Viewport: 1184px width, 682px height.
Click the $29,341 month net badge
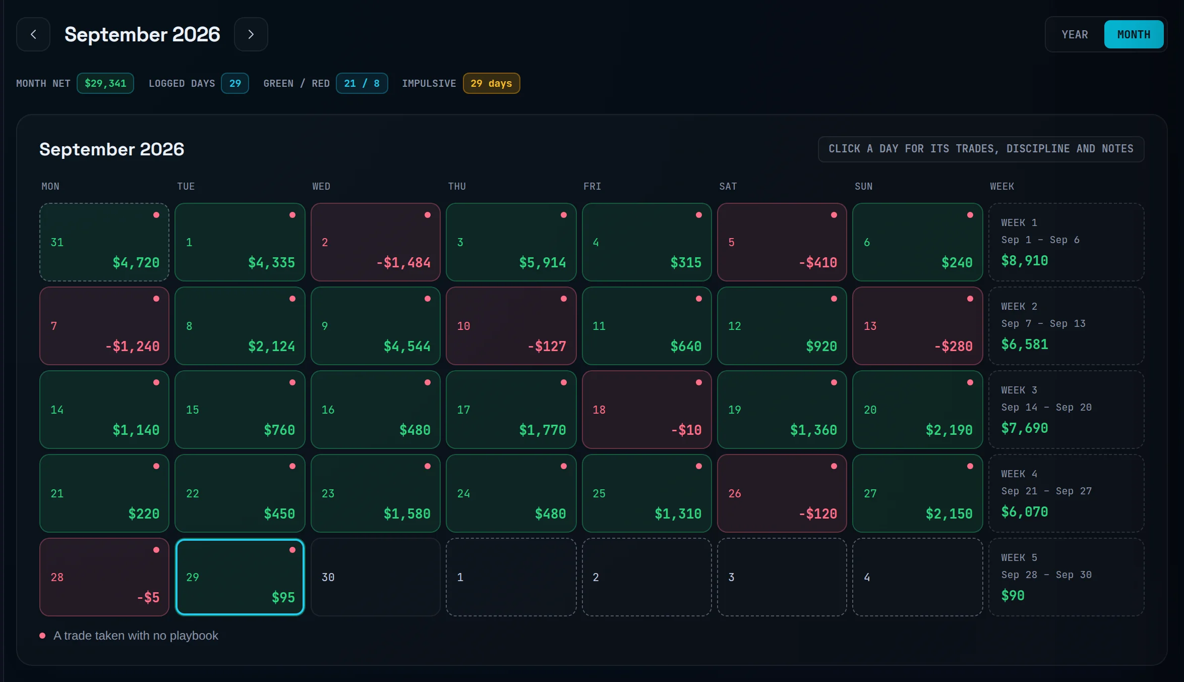(x=105, y=83)
